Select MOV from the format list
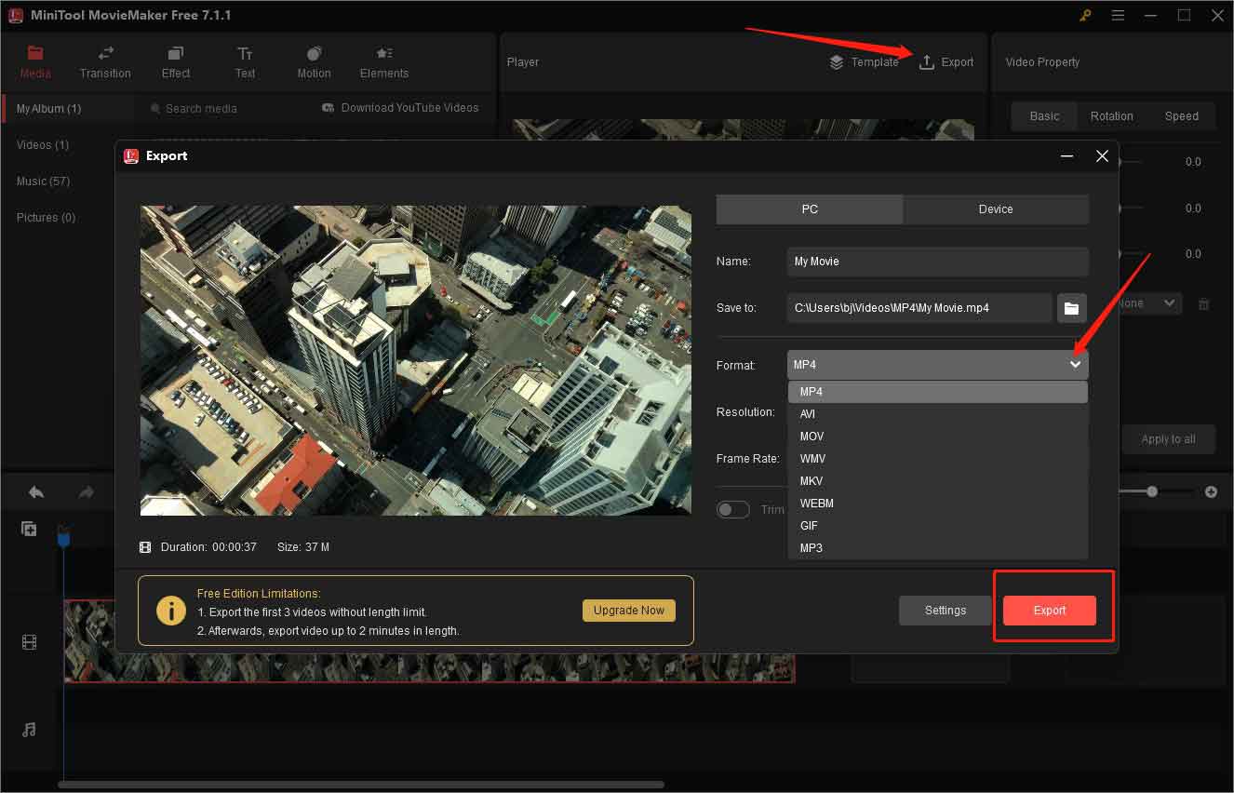 click(811, 436)
